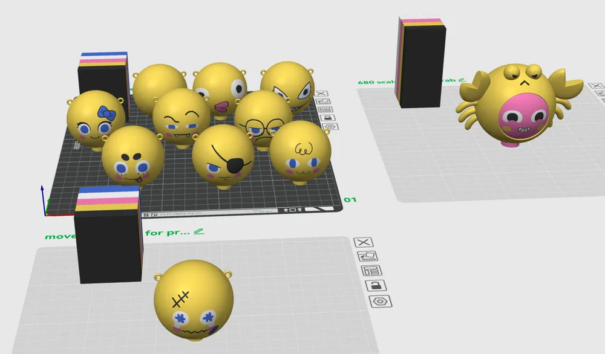Select the prime tower on the crab plate
Image resolution: width=605 pixels, height=354 pixels.
420,62
